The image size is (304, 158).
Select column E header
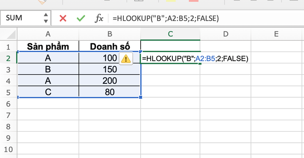pos(276,34)
